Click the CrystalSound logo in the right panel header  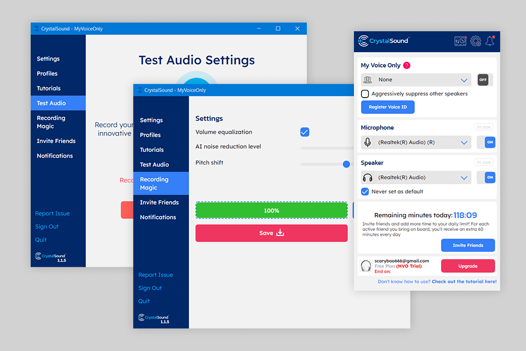point(384,41)
